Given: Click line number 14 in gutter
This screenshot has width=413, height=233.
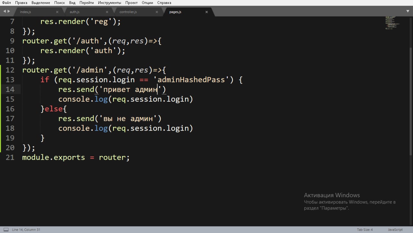Looking at the screenshot, I should [10, 89].
